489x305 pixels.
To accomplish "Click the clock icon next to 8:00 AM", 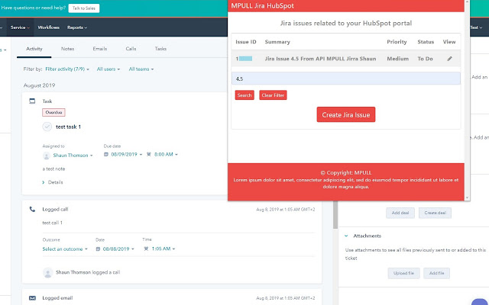I will (x=149, y=154).
